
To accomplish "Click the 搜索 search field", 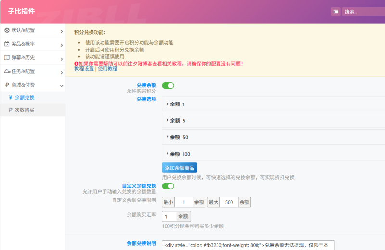I will click(x=363, y=12).
